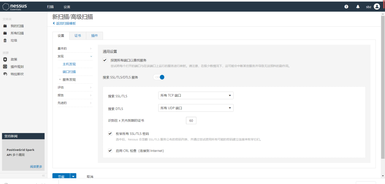Open 所有扫描 folder
Viewport: 385px width, 184px height.
tap(17, 33)
